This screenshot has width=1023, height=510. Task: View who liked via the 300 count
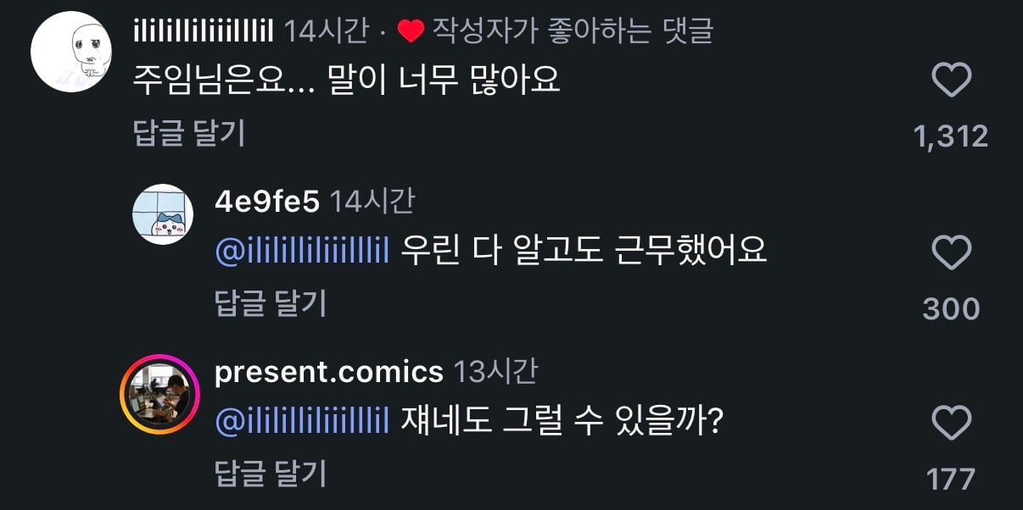point(951,308)
